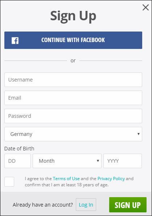Click the Facebook logo icon
The height and width of the screenshot is (216, 152).
(15, 41)
